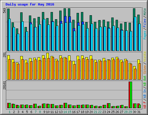Click day label '24' on the x-axis
This screenshot has width=148, height=115.
[x=108, y=112]
